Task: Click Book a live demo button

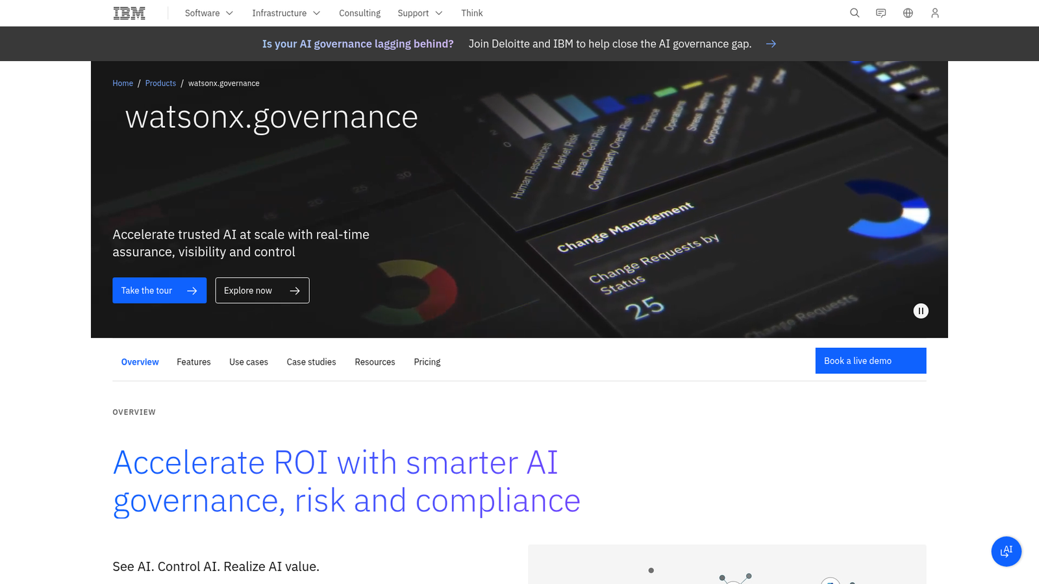Action: [871, 361]
